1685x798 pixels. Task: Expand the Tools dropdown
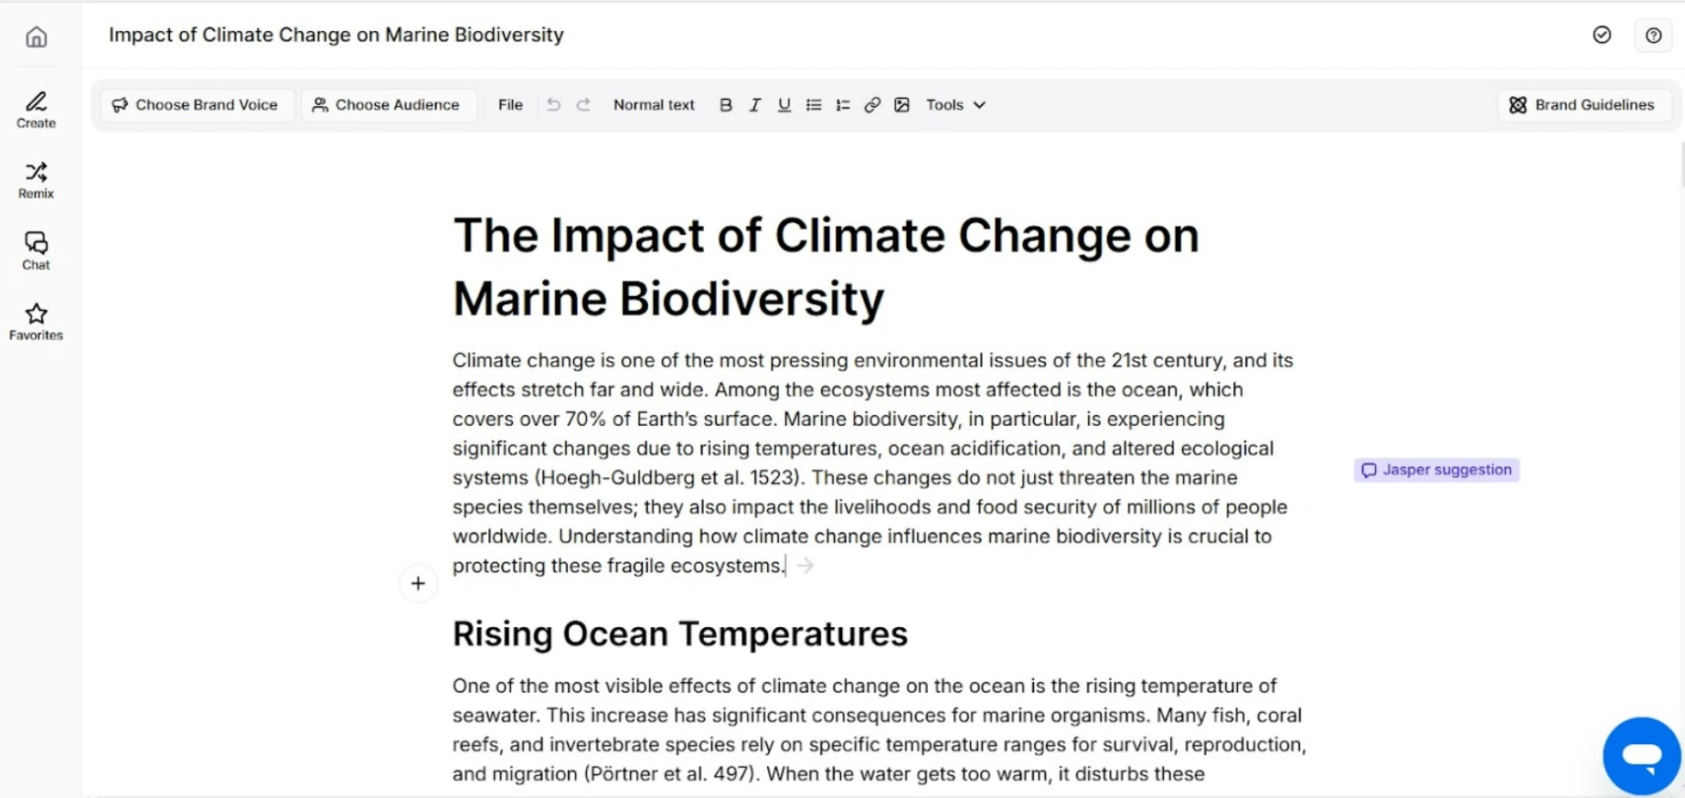(955, 105)
